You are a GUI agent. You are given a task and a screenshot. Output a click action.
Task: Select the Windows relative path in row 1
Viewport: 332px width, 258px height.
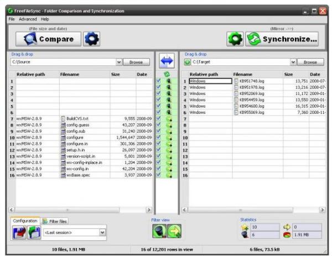[x=210, y=81]
